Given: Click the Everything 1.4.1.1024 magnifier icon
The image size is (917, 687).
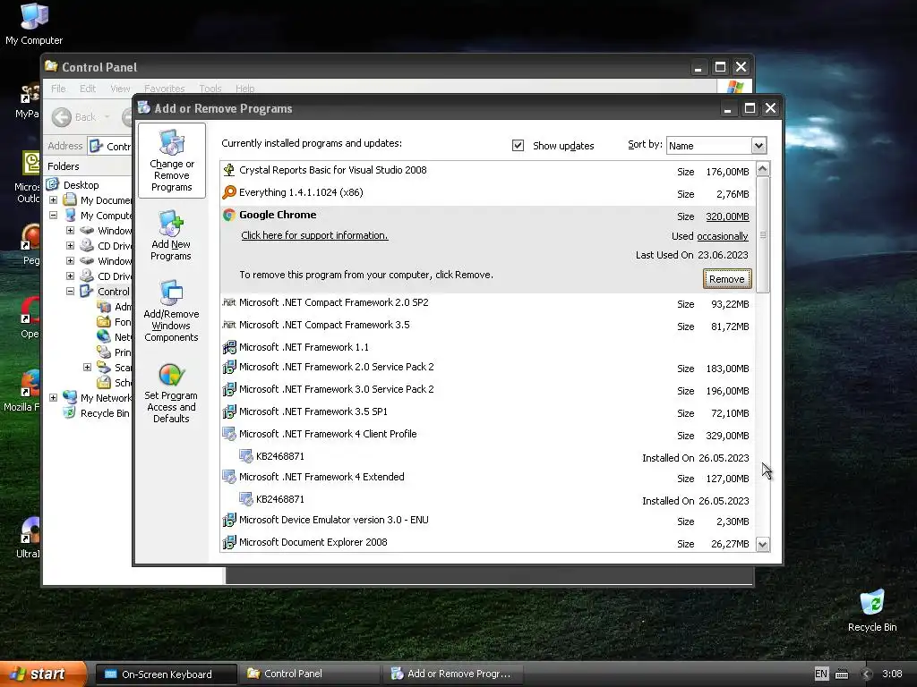Looking at the screenshot, I should [x=228, y=192].
